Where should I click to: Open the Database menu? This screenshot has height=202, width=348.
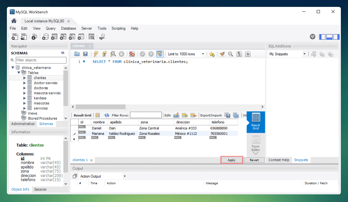pos(68,28)
